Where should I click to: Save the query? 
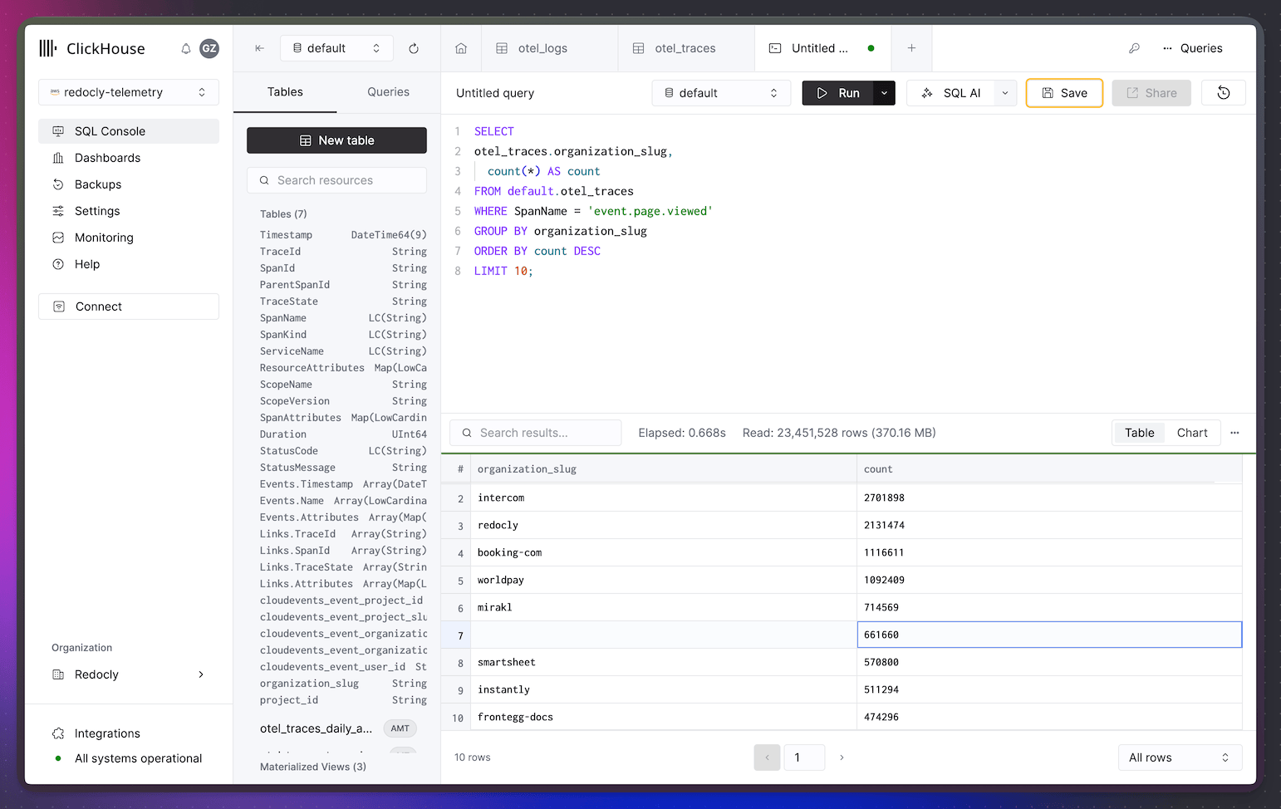click(x=1064, y=93)
